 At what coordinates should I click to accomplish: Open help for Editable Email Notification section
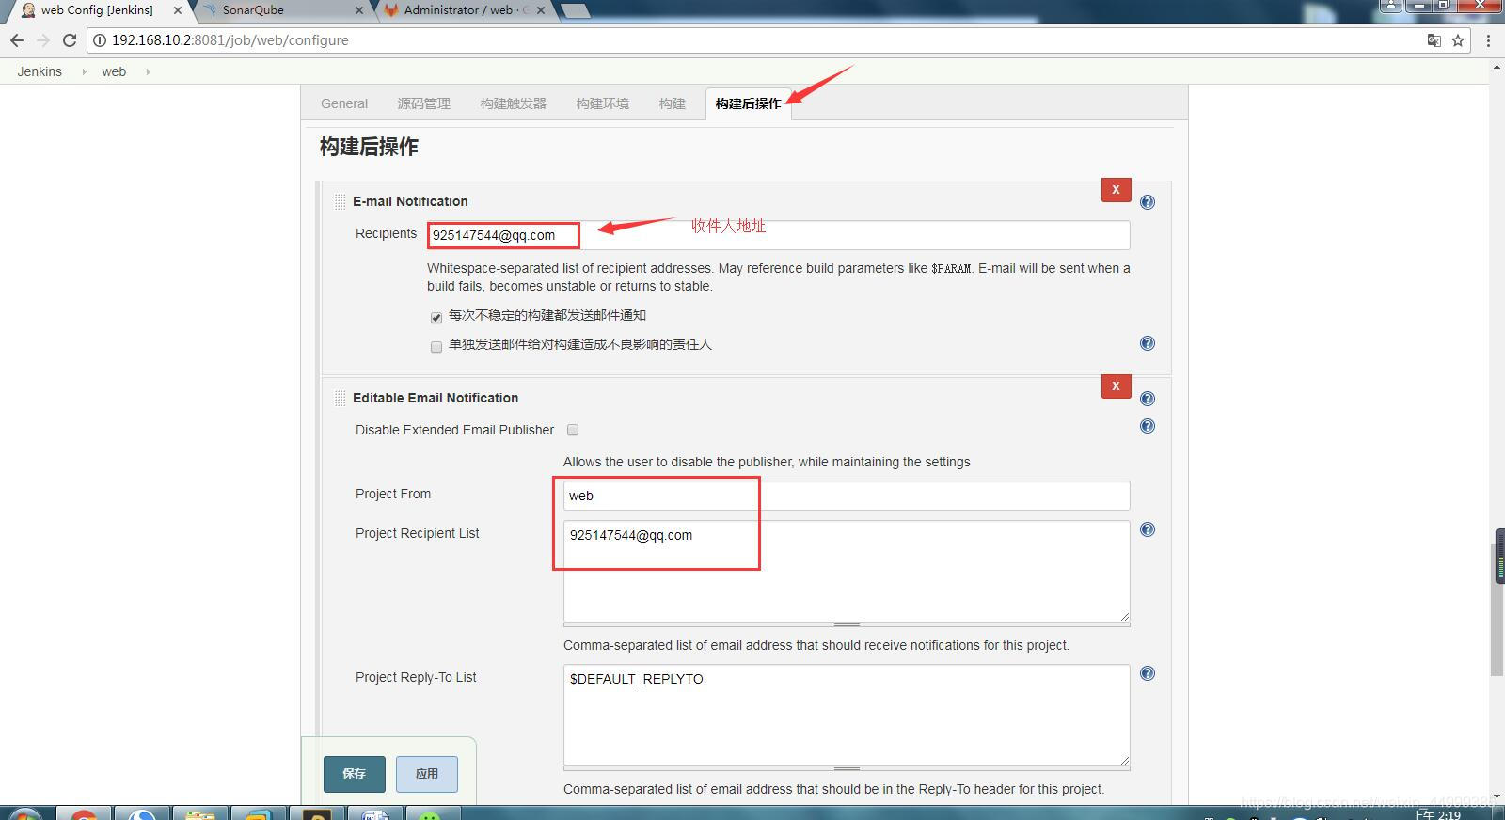click(1148, 399)
